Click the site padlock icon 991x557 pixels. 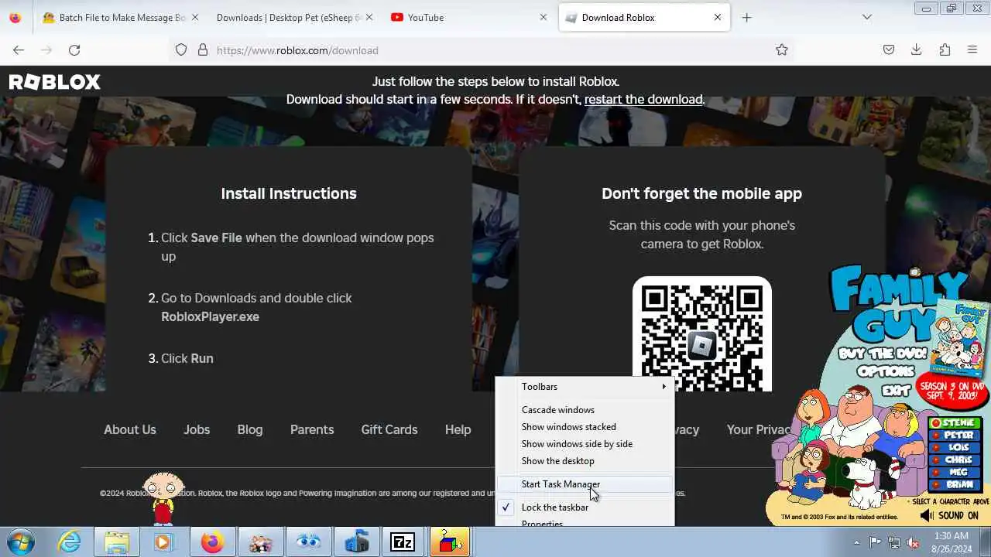point(203,50)
